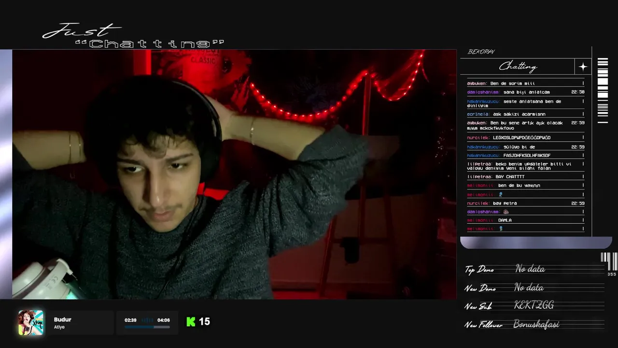618x348 pixels.
Task: Click the viewer count '15'
Action: (204, 322)
